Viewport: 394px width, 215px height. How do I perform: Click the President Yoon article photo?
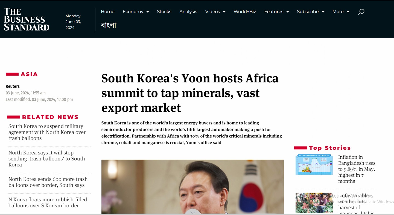tap(192, 187)
